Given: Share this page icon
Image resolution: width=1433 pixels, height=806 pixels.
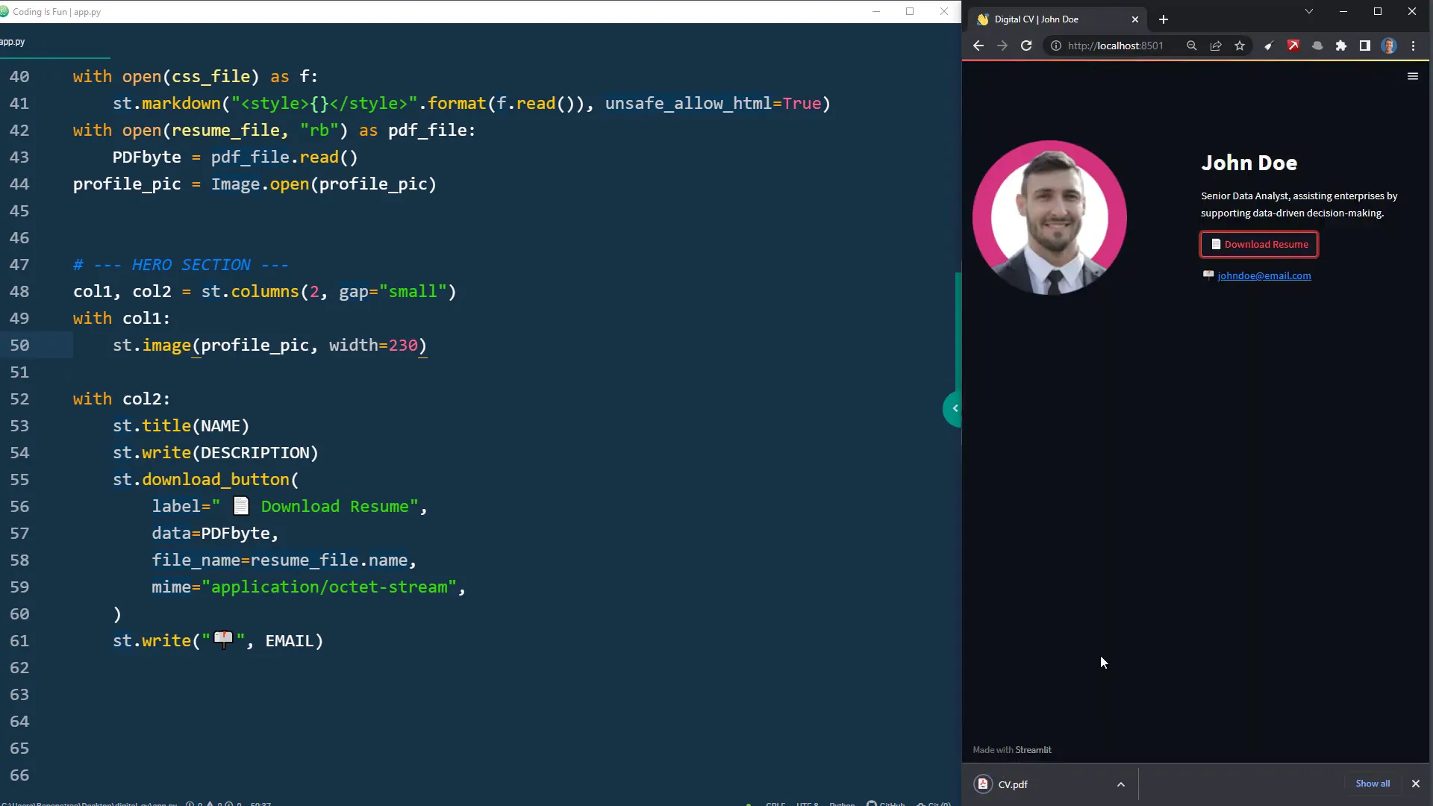Looking at the screenshot, I should (1216, 46).
